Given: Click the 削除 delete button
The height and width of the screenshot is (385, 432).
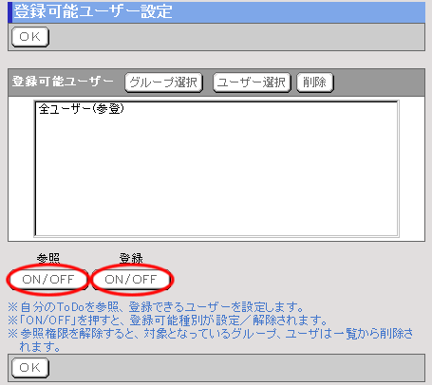Looking at the screenshot, I should pyautogui.click(x=315, y=82).
